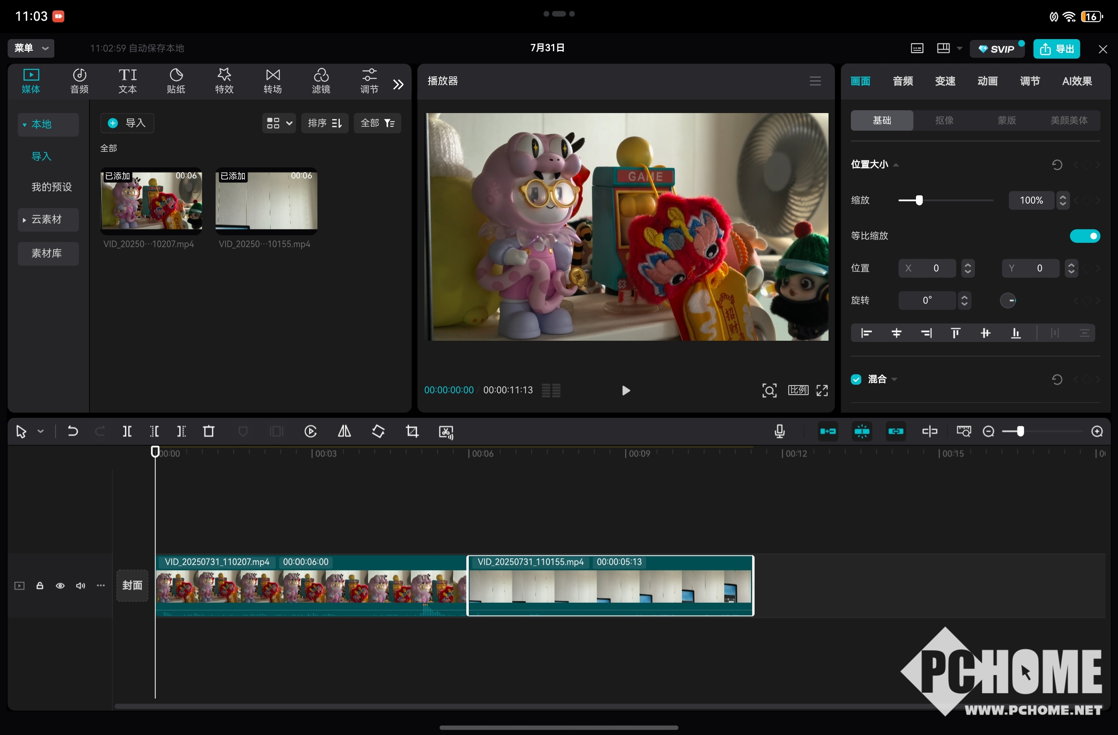
Task: Align clip to top edge
Action: pos(955,333)
